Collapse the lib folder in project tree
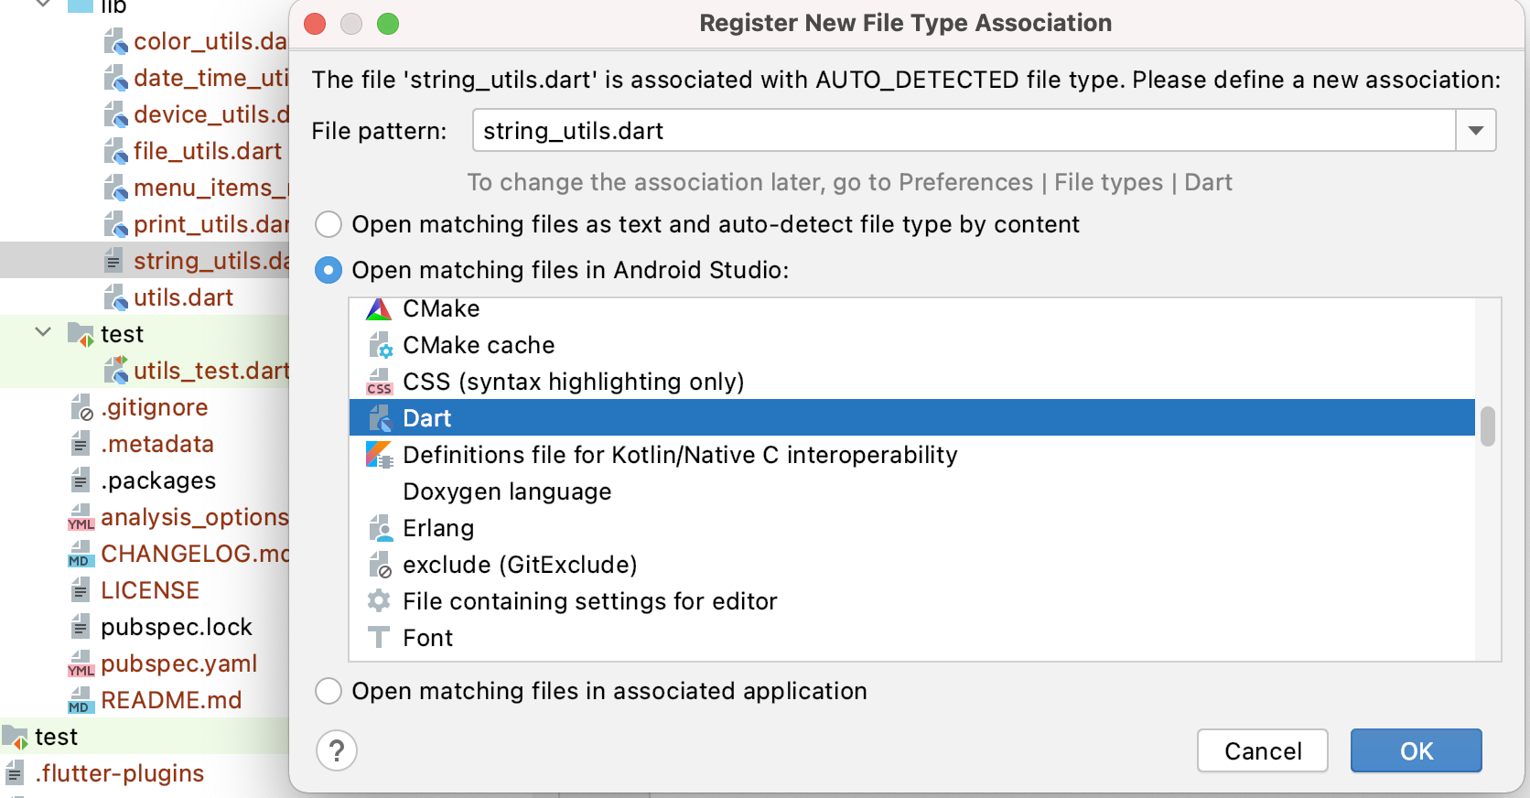 (x=43, y=5)
